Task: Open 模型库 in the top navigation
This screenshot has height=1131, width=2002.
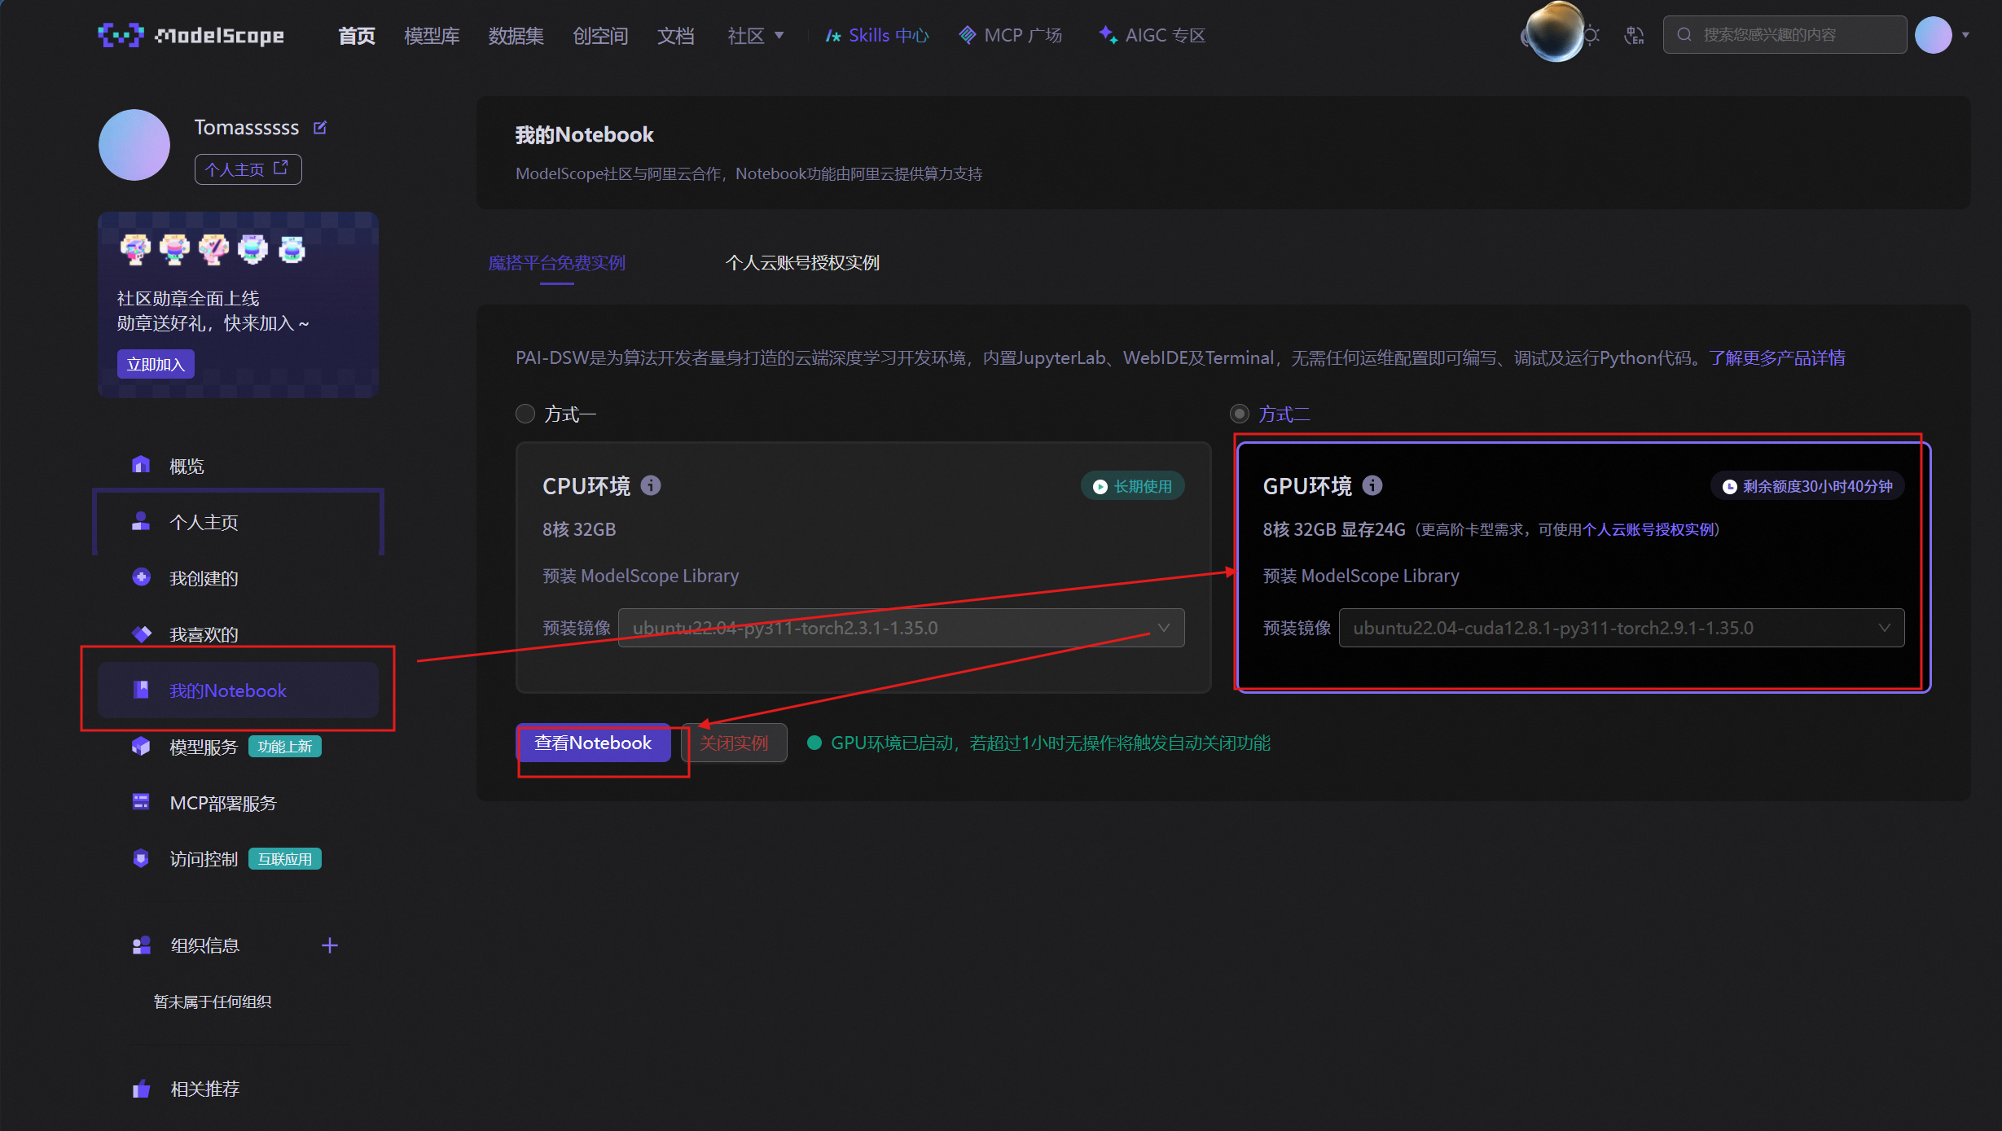Action: tap(432, 35)
